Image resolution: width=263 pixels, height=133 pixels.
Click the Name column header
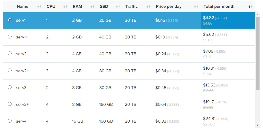(x=23, y=6)
